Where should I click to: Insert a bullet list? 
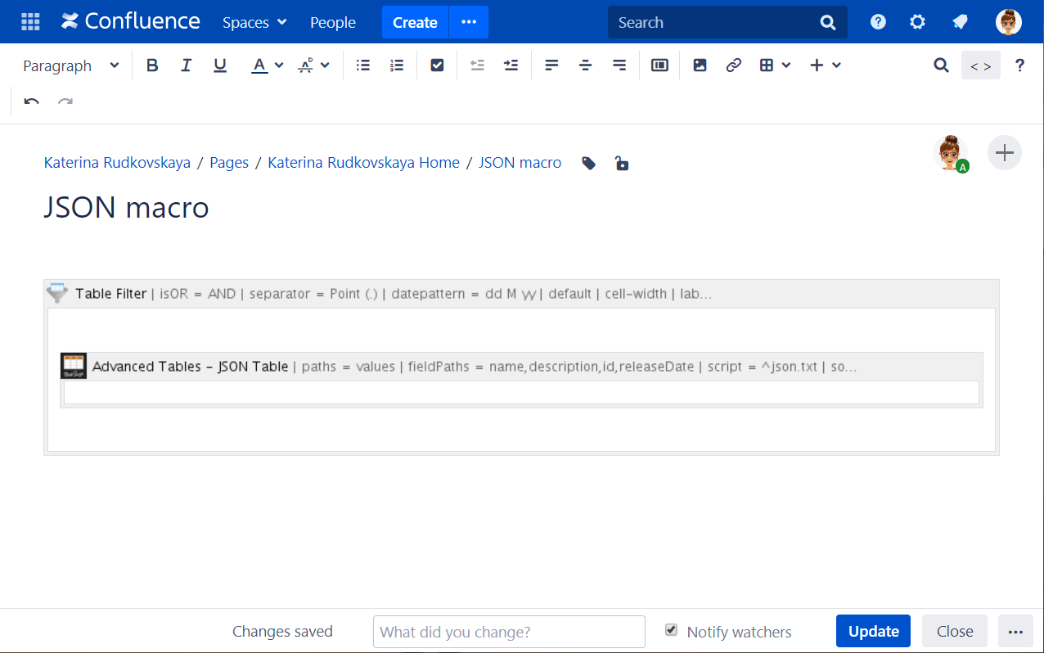coord(363,65)
